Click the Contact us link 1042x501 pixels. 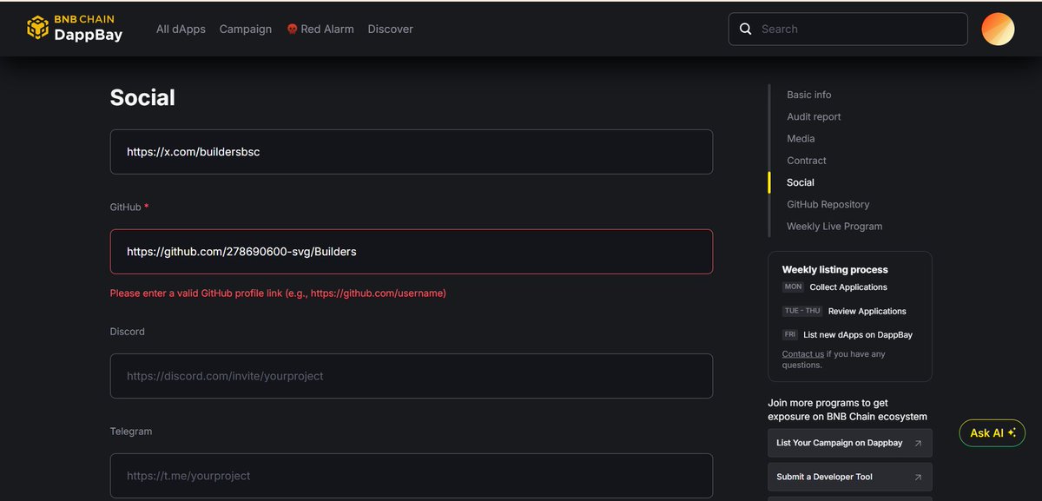803,354
